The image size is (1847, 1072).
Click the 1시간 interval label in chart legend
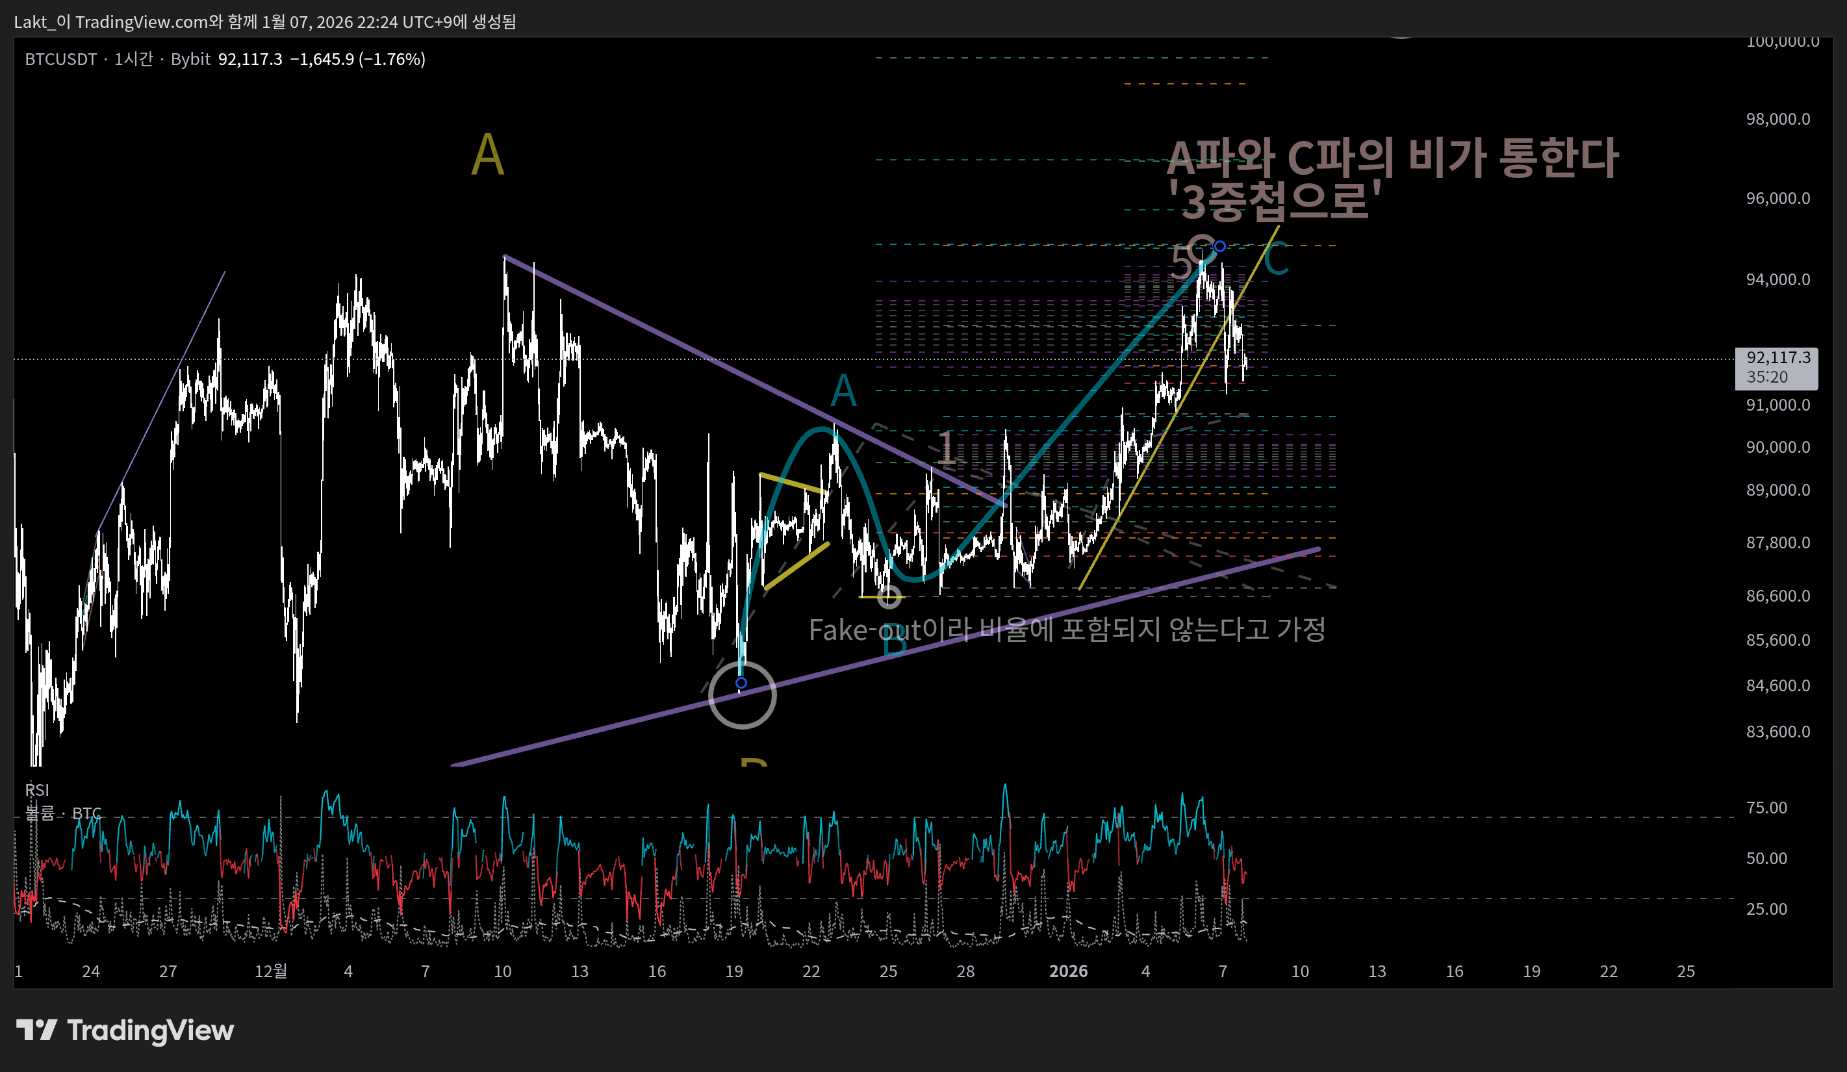tap(133, 59)
